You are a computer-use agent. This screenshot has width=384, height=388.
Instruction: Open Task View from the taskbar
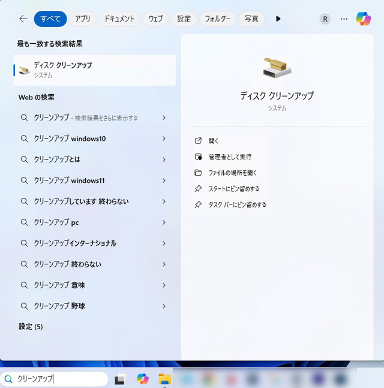pos(121,379)
